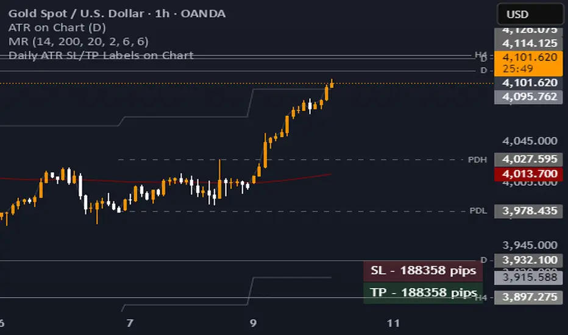Click the PDL line label

click(477, 211)
